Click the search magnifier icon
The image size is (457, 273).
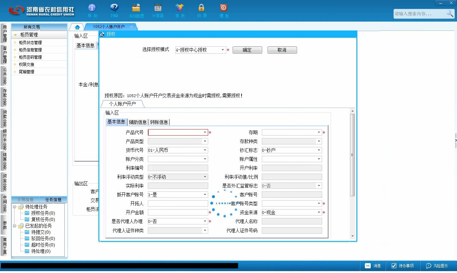click(450, 13)
